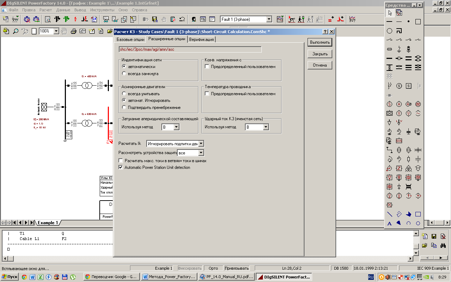Click the magnifier zoom icon in graphic toolbar
This screenshot has height=282, width=451.
click(16, 31)
